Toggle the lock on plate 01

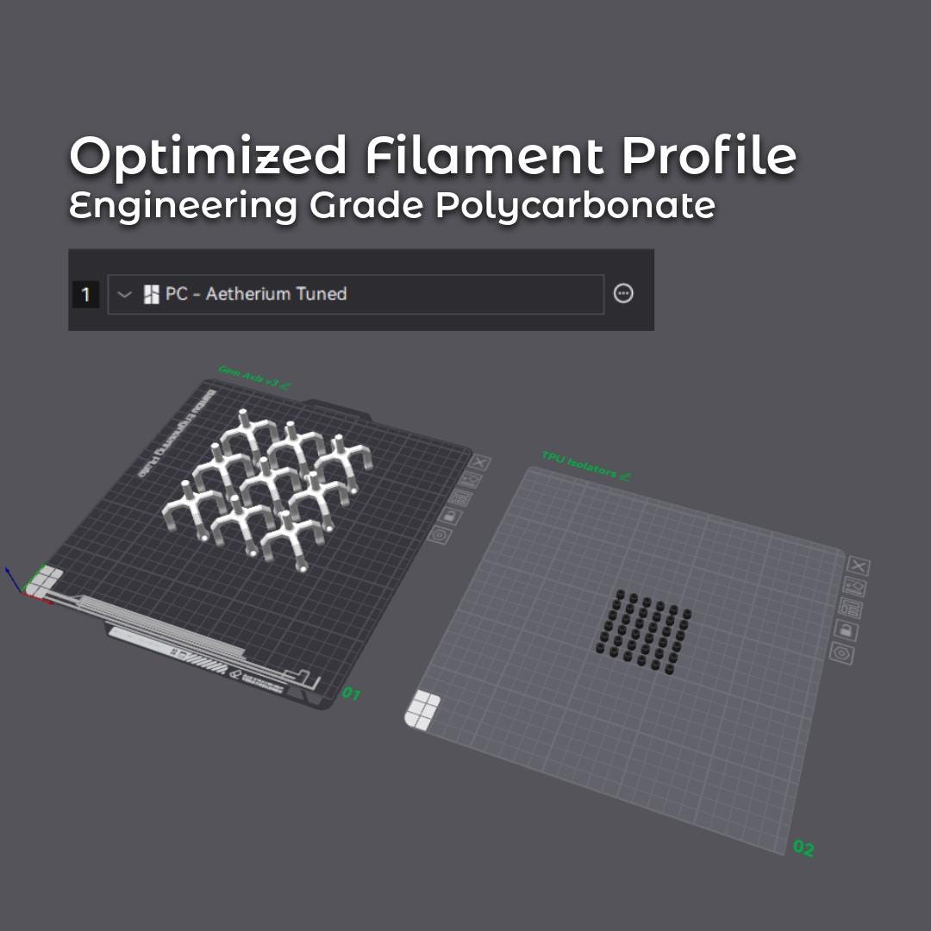pyautogui.click(x=449, y=516)
